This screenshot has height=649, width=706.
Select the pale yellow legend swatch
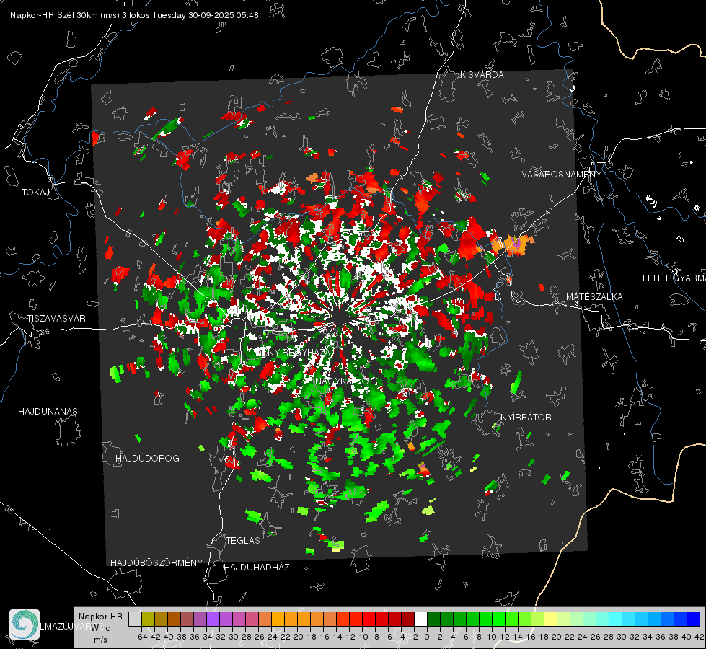point(550,619)
